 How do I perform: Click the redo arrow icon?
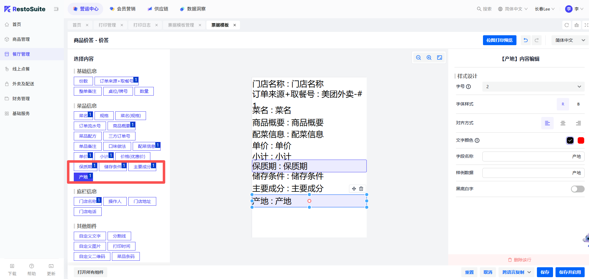537,40
